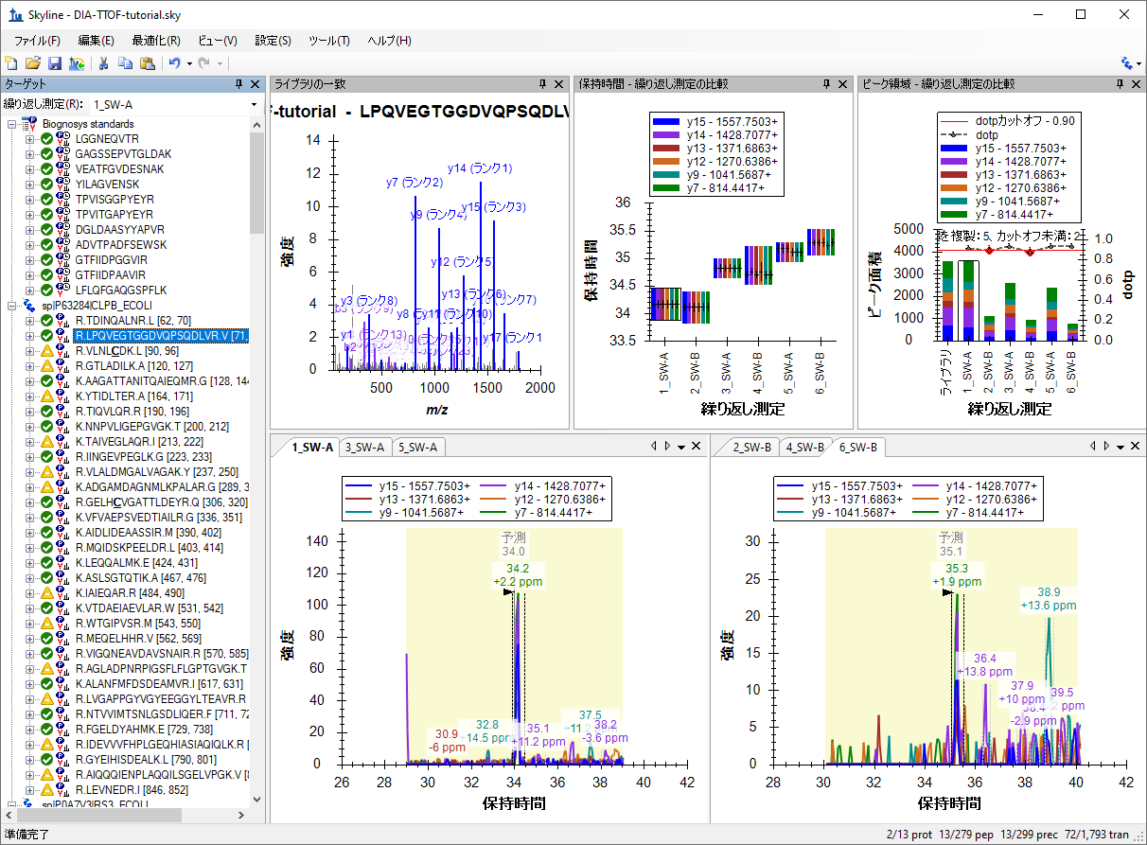Click the Open File folder icon

(x=33, y=63)
